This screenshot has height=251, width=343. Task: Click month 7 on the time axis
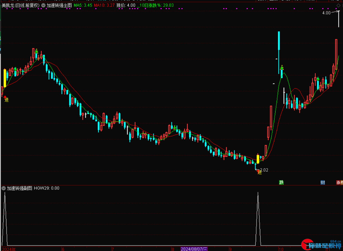(113, 249)
